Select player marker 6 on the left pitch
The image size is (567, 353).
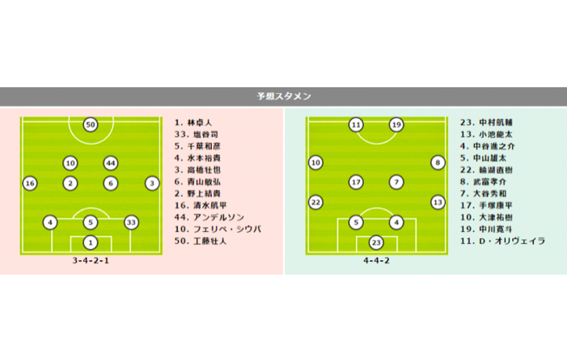[x=111, y=183]
